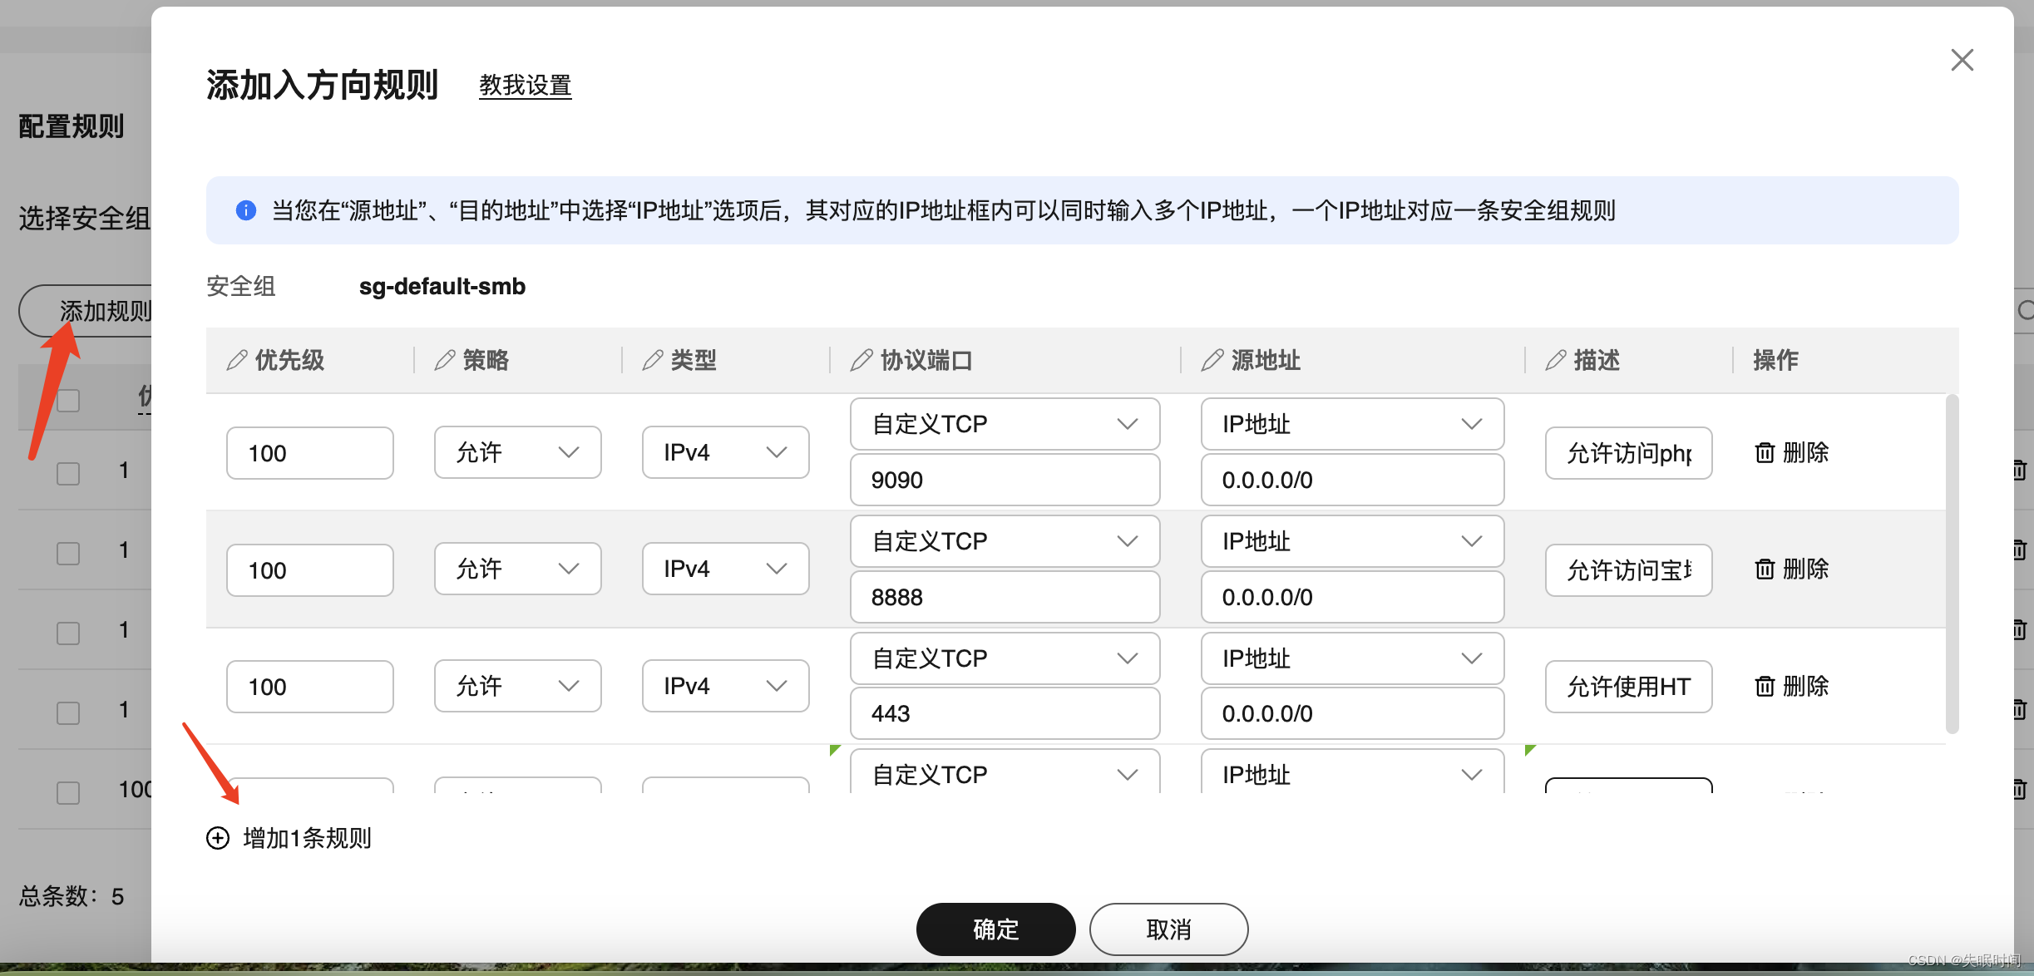Screen dimensions: 2034x976
Task: Close the add inbound rule dialog
Action: [1962, 60]
